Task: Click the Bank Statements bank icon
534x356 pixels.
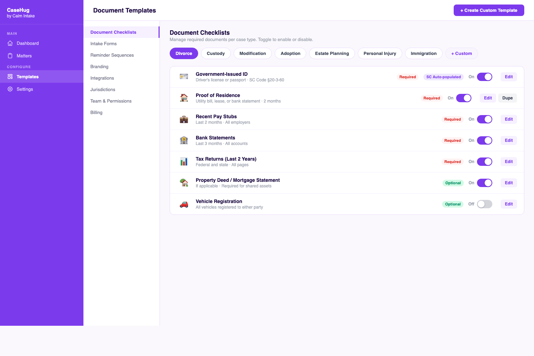Action: [x=184, y=140]
